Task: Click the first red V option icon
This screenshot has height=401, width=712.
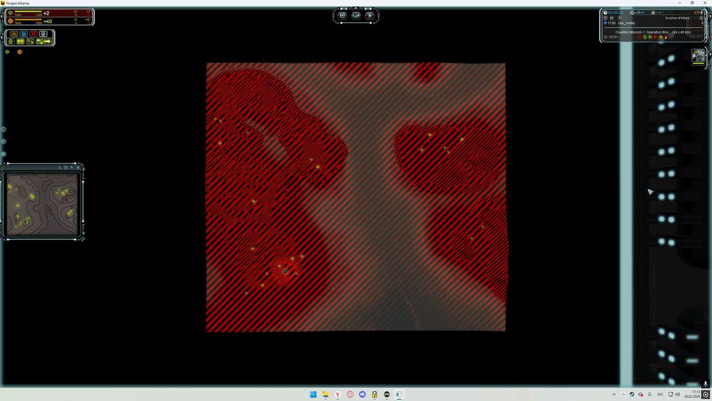Action: pyautogui.click(x=640, y=37)
